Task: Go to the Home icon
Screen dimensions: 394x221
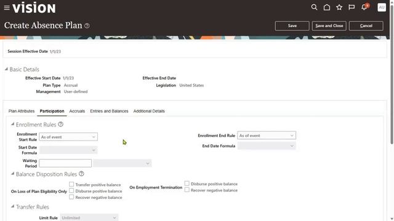Action: coord(327,7)
